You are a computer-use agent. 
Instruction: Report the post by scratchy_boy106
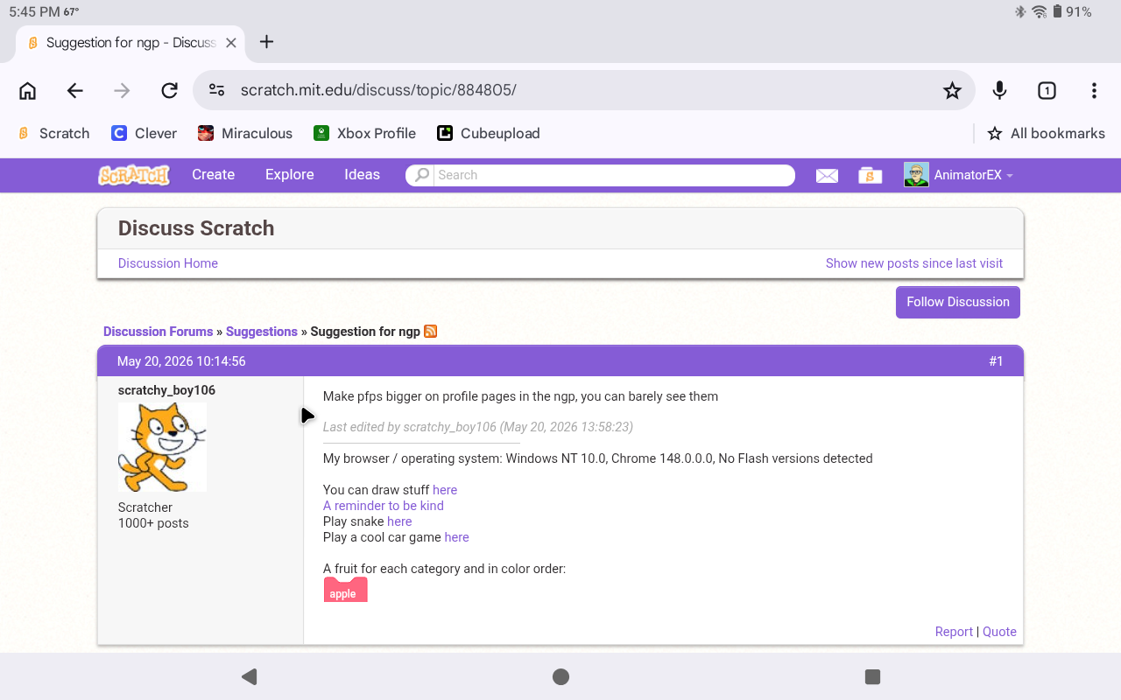coord(954,632)
